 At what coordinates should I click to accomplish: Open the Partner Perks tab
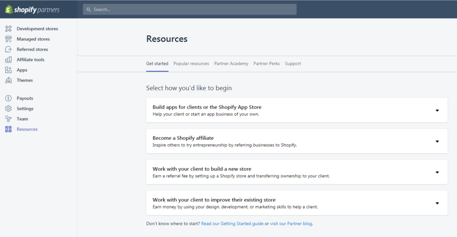(x=266, y=64)
